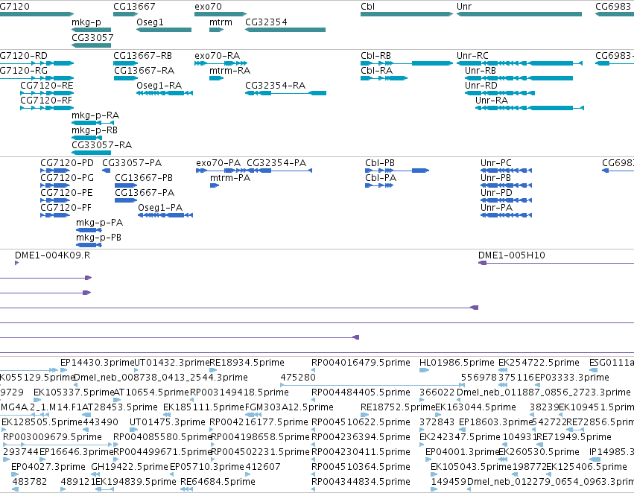
Task: Click transcript label Cbl-RA
Action: click(x=377, y=70)
